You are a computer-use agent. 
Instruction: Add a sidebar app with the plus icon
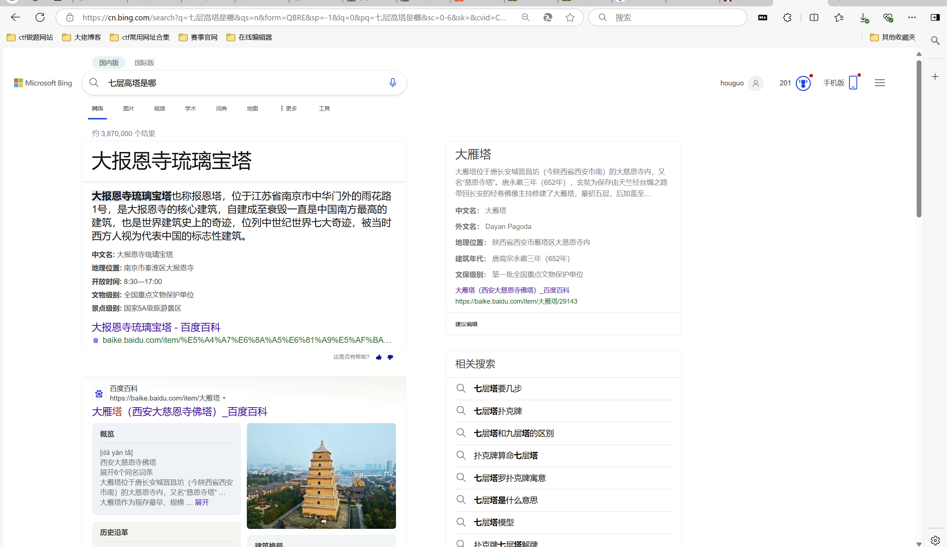936,77
